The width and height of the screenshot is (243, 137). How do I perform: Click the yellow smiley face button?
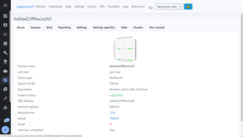tap(188, 7)
